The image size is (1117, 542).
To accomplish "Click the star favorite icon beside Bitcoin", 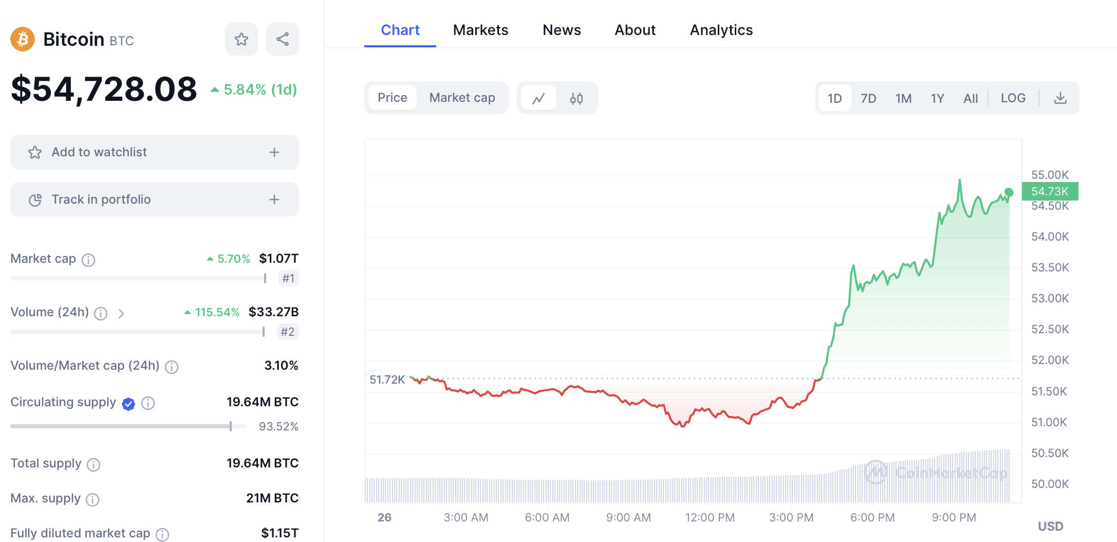I will [x=241, y=39].
